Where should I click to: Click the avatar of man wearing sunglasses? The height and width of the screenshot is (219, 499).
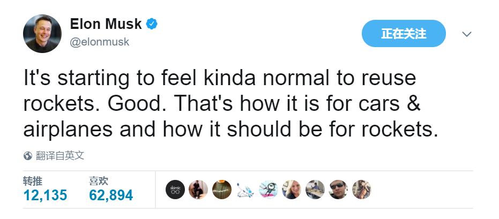[338, 190]
